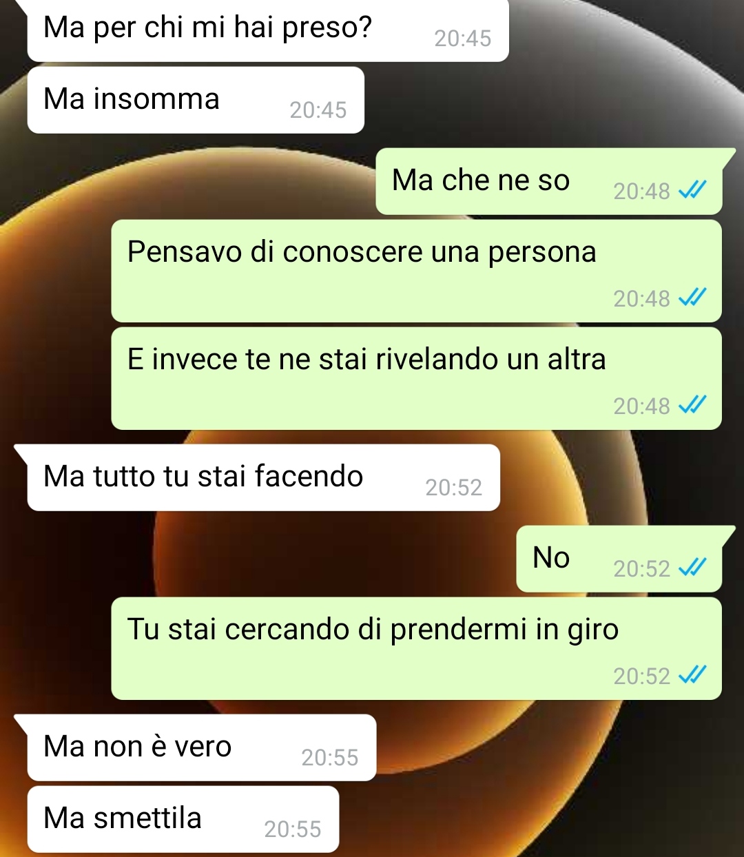Tap the ticks on "Tu stai cercando di prendermi in giro"
744x857 pixels.
click(x=692, y=675)
